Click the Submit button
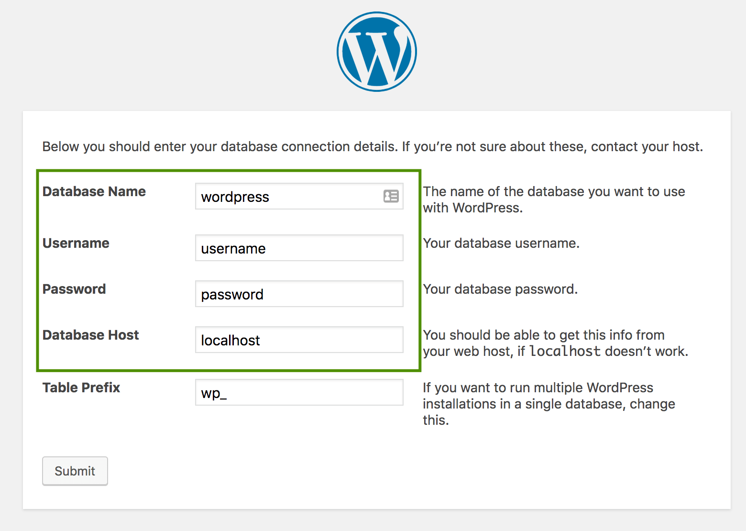The width and height of the screenshot is (746, 531). (x=75, y=471)
